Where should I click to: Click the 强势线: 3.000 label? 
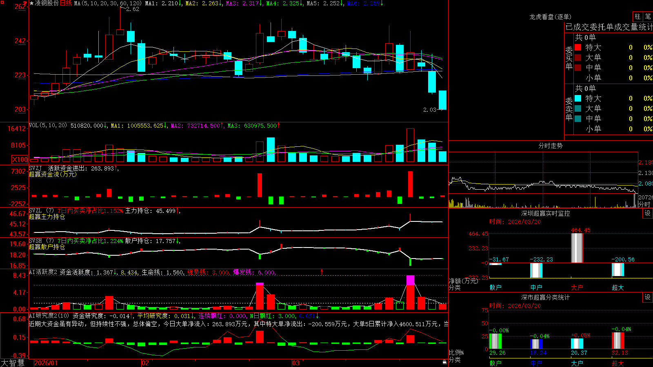tap(208, 272)
